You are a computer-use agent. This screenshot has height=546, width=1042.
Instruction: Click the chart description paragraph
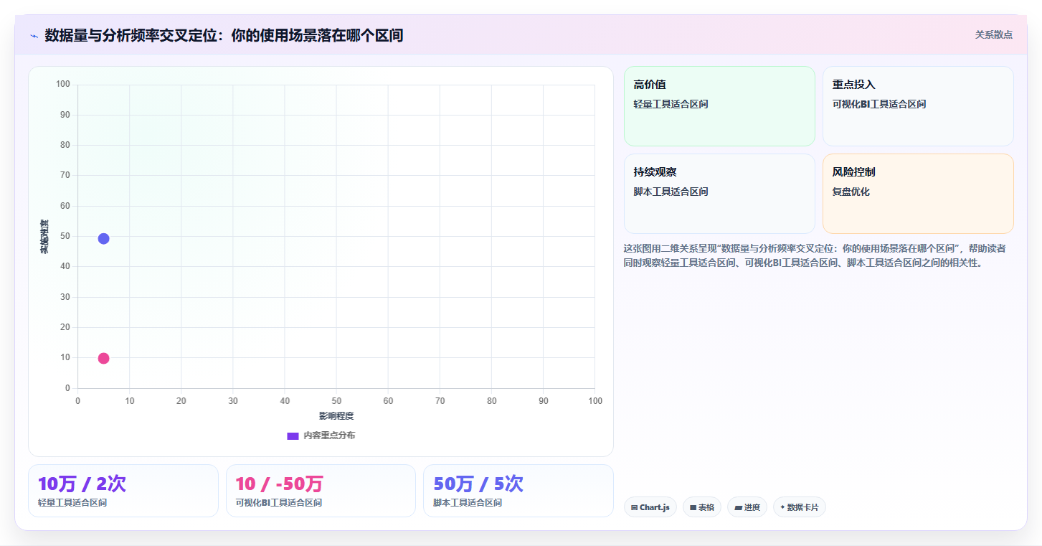(815, 255)
